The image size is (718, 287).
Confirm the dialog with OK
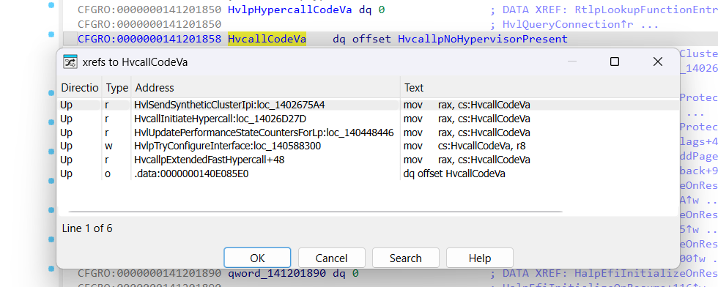point(257,258)
